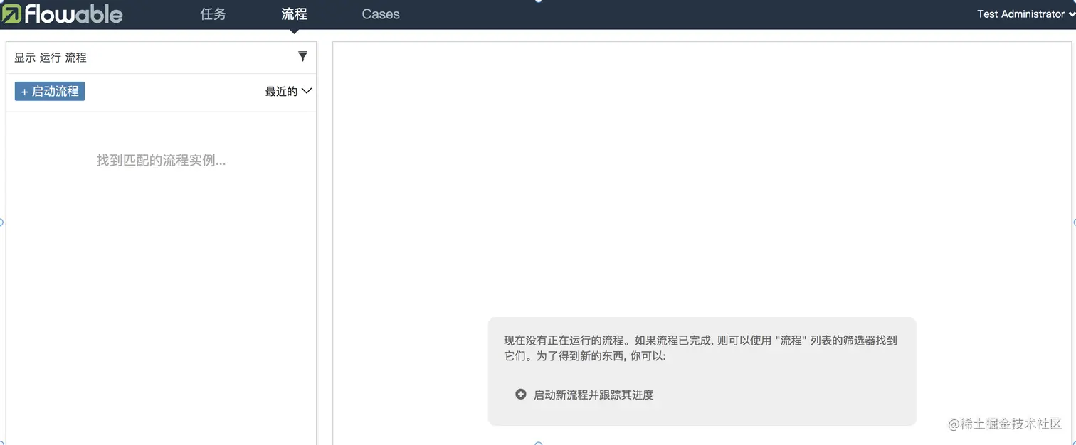Click the white dot indicator atop the navbar
Screen dimensions: 1076x445
tap(539, 1)
